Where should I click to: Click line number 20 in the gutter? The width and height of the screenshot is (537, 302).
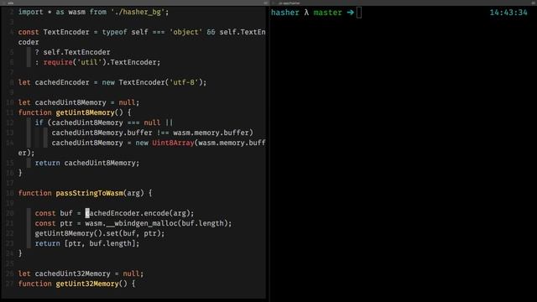point(10,213)
